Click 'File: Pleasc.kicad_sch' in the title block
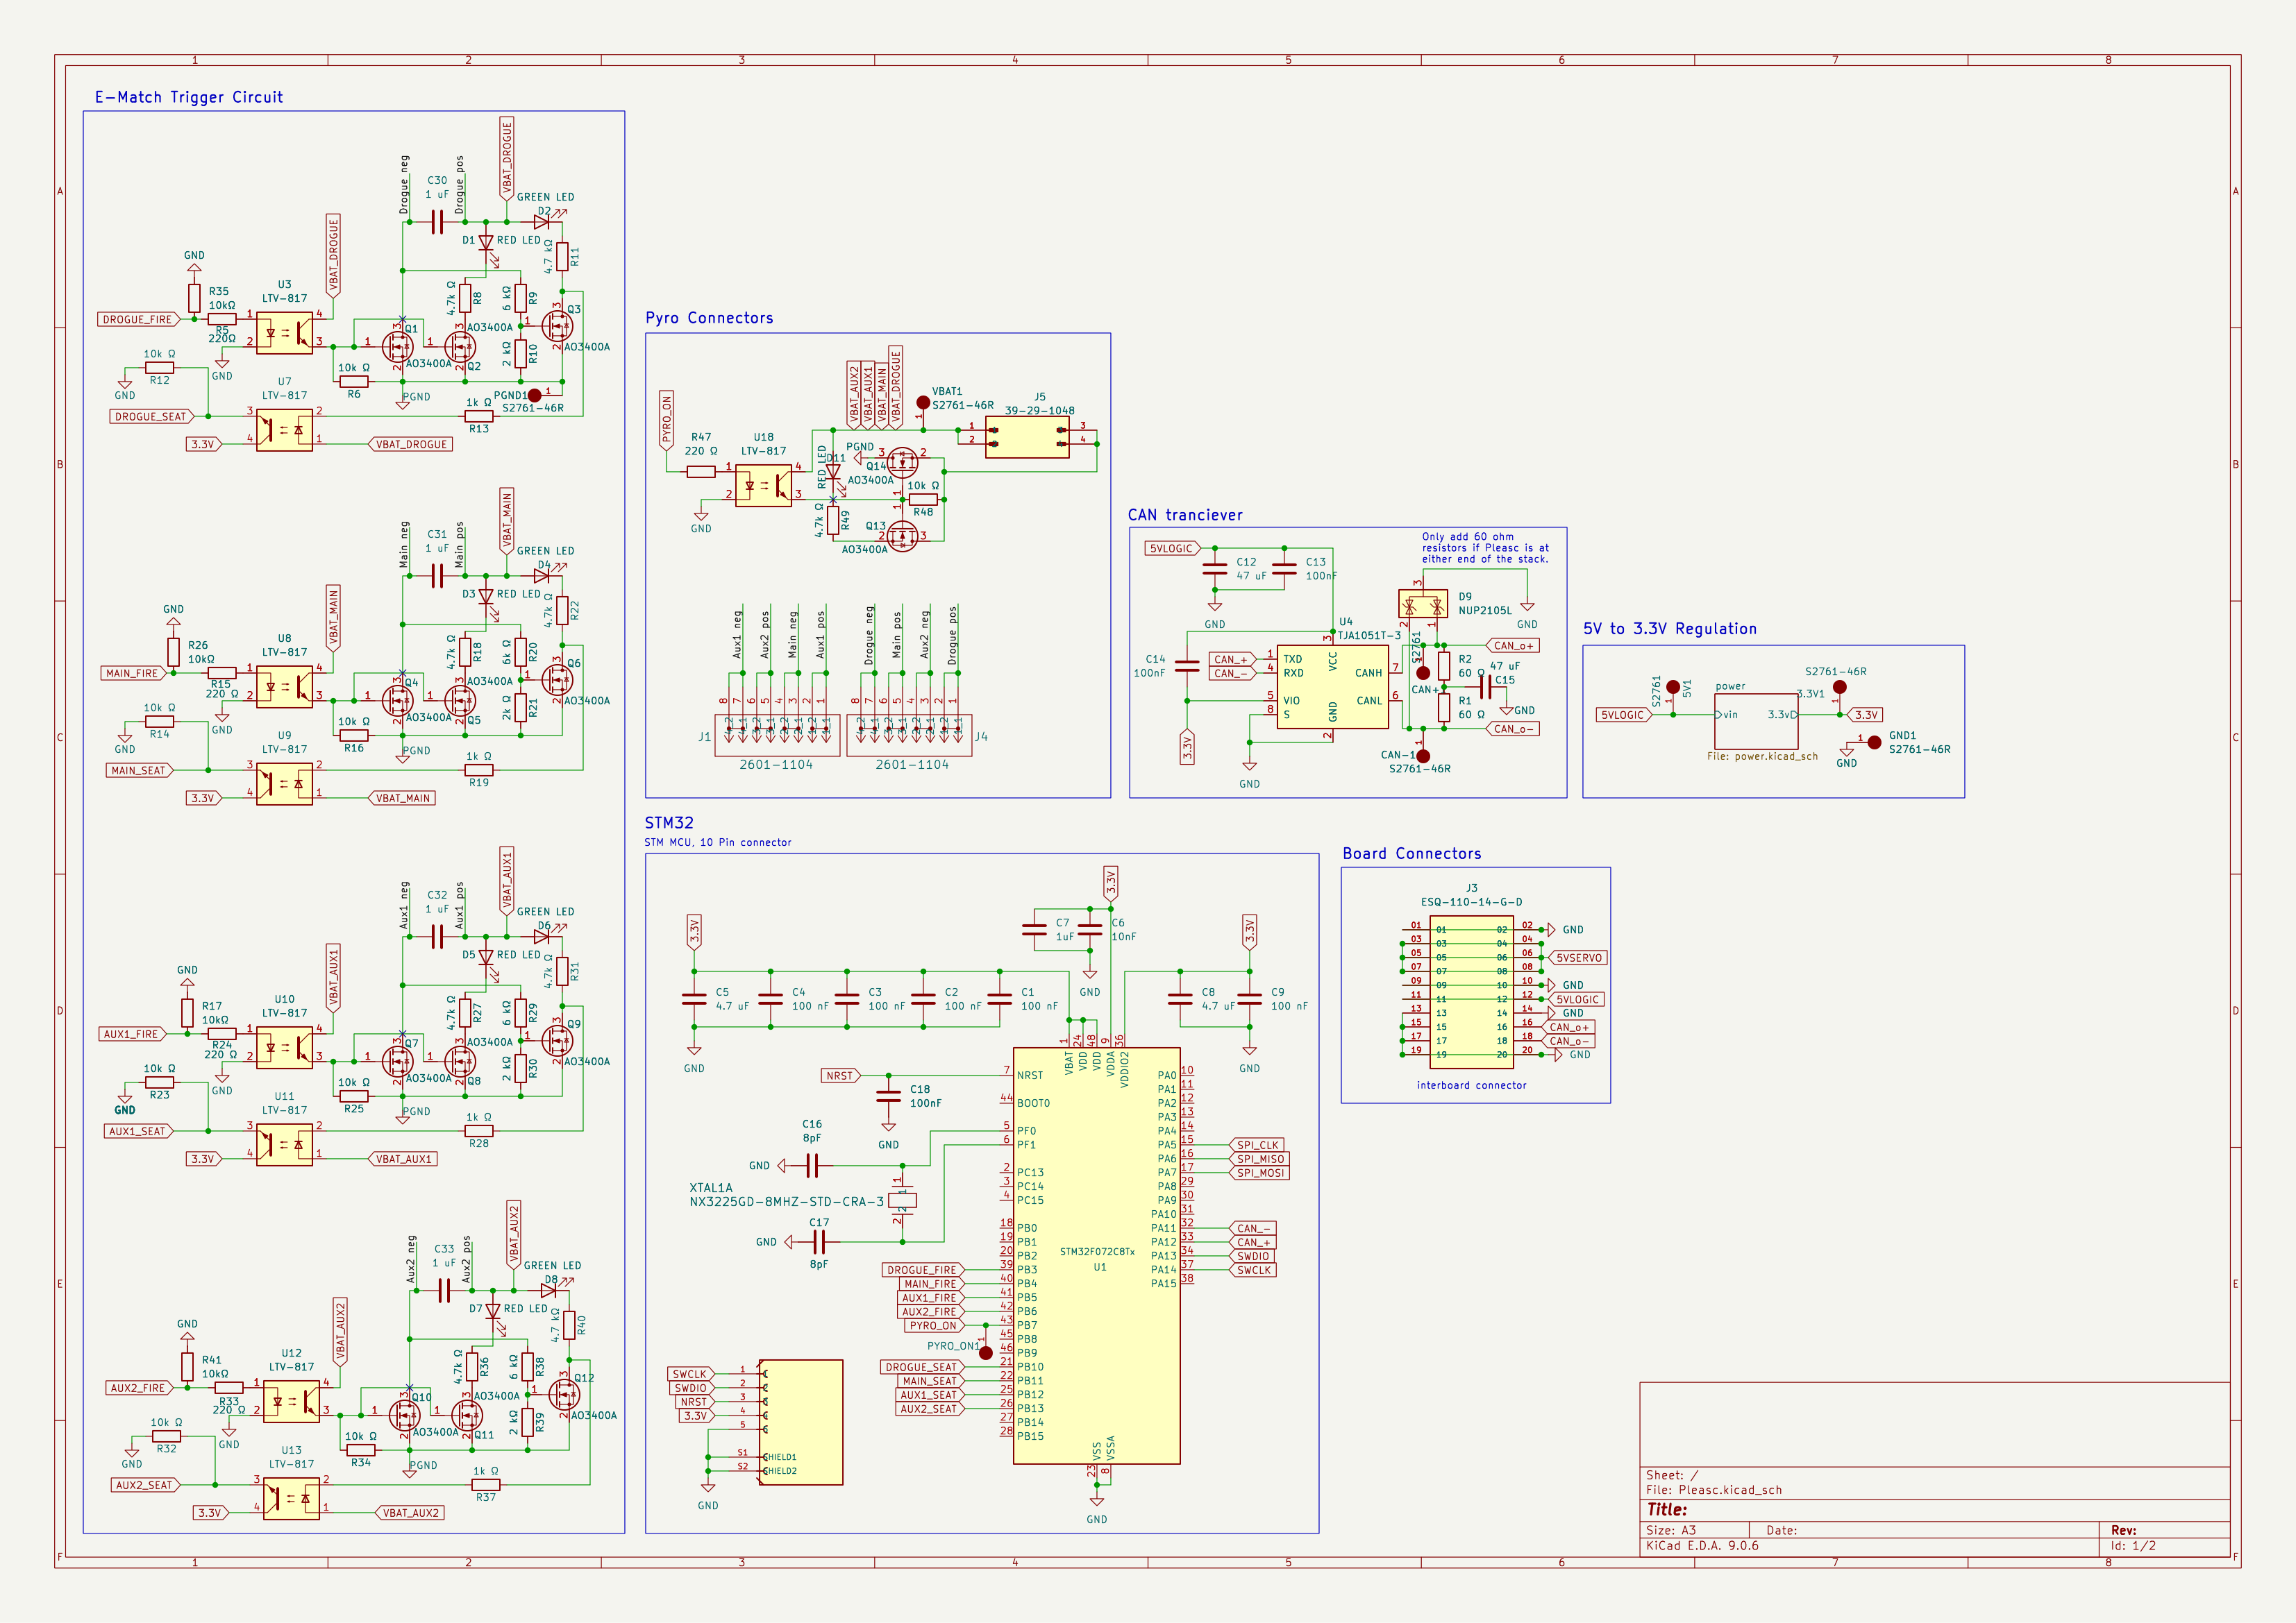The width and height of the screenshot is (2296, 1623). [x=1714, y=1490]
